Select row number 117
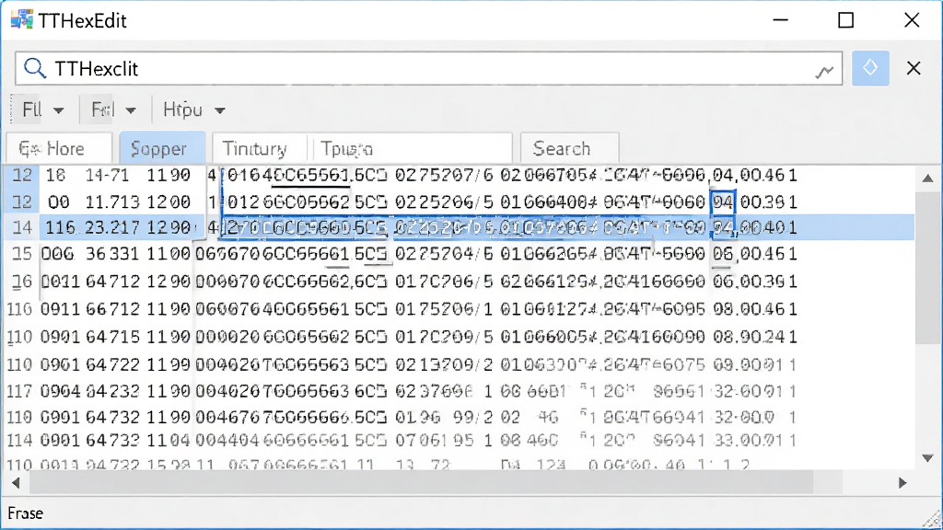Viewport: 943px width, 530px height. click(x=19, y=391)
